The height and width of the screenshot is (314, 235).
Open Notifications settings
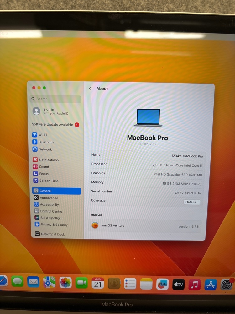45,160
